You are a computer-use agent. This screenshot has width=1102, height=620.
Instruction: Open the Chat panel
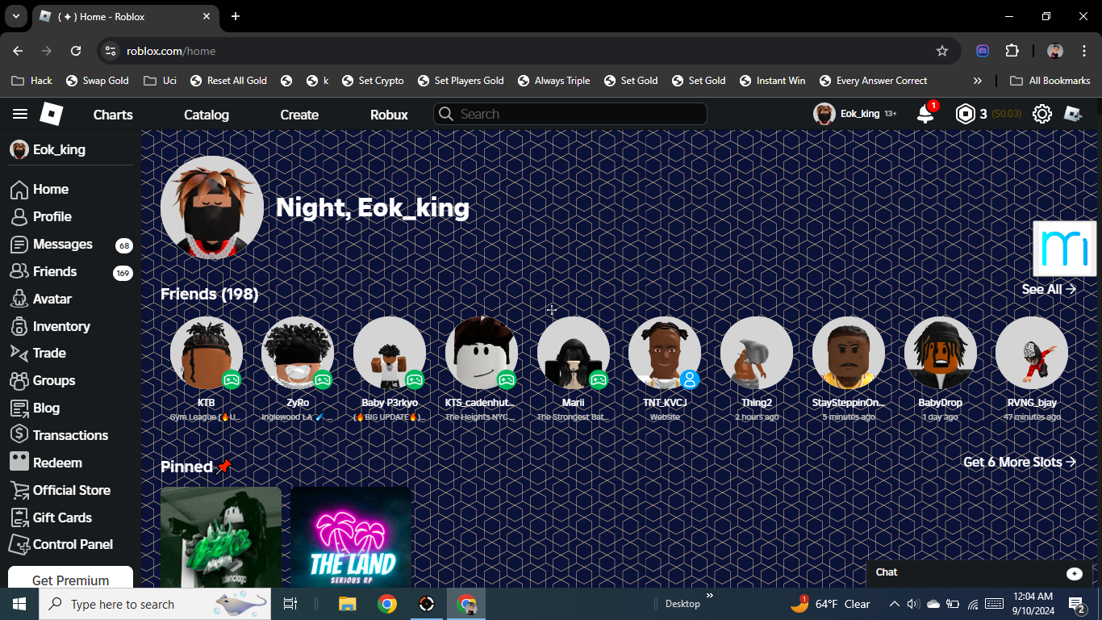pos(979,572)
